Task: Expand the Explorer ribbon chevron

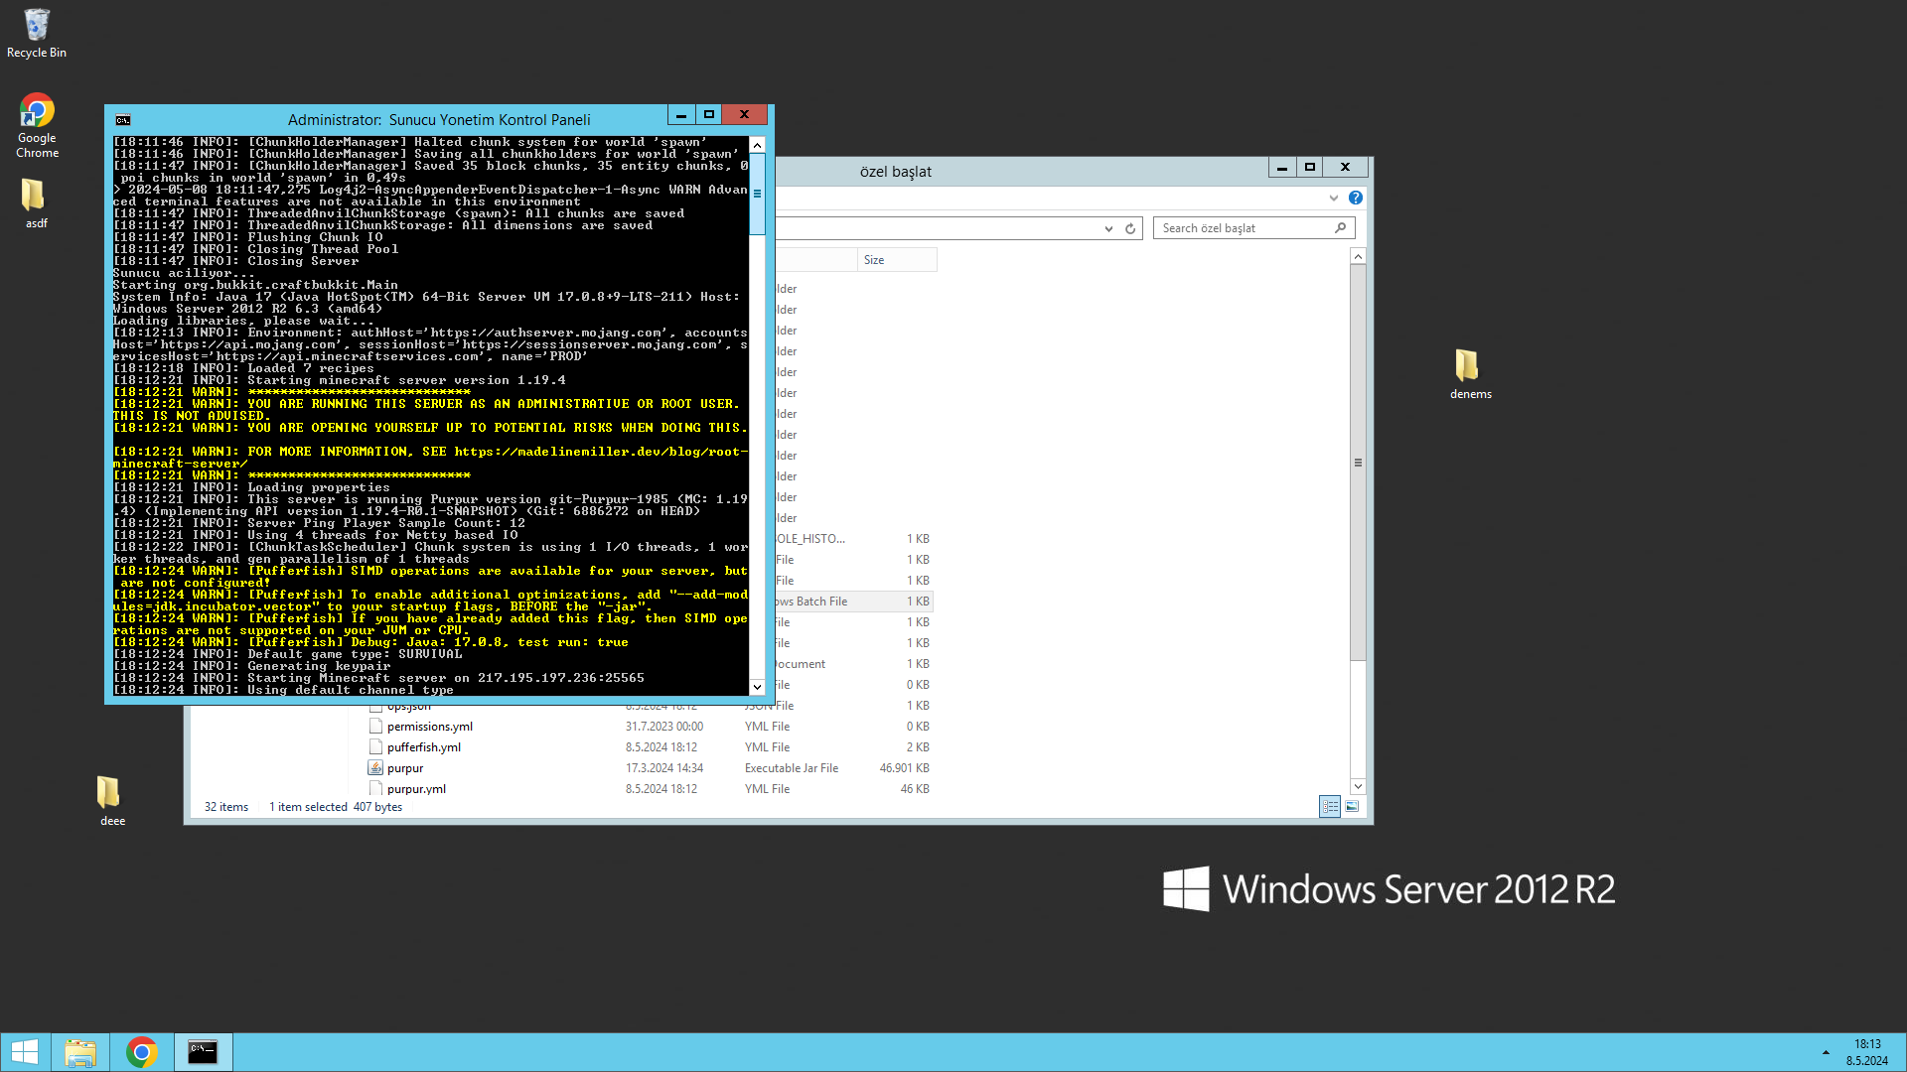Action: [1334, 198]
